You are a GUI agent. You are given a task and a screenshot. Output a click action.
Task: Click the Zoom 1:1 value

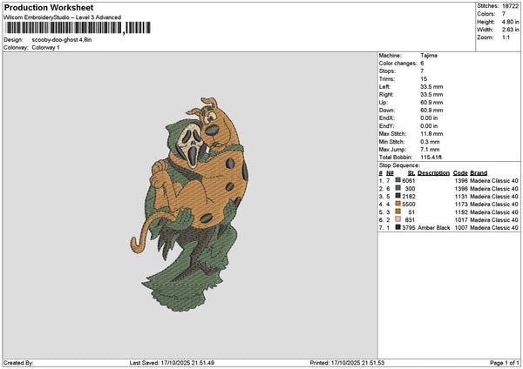pos(506,37)
